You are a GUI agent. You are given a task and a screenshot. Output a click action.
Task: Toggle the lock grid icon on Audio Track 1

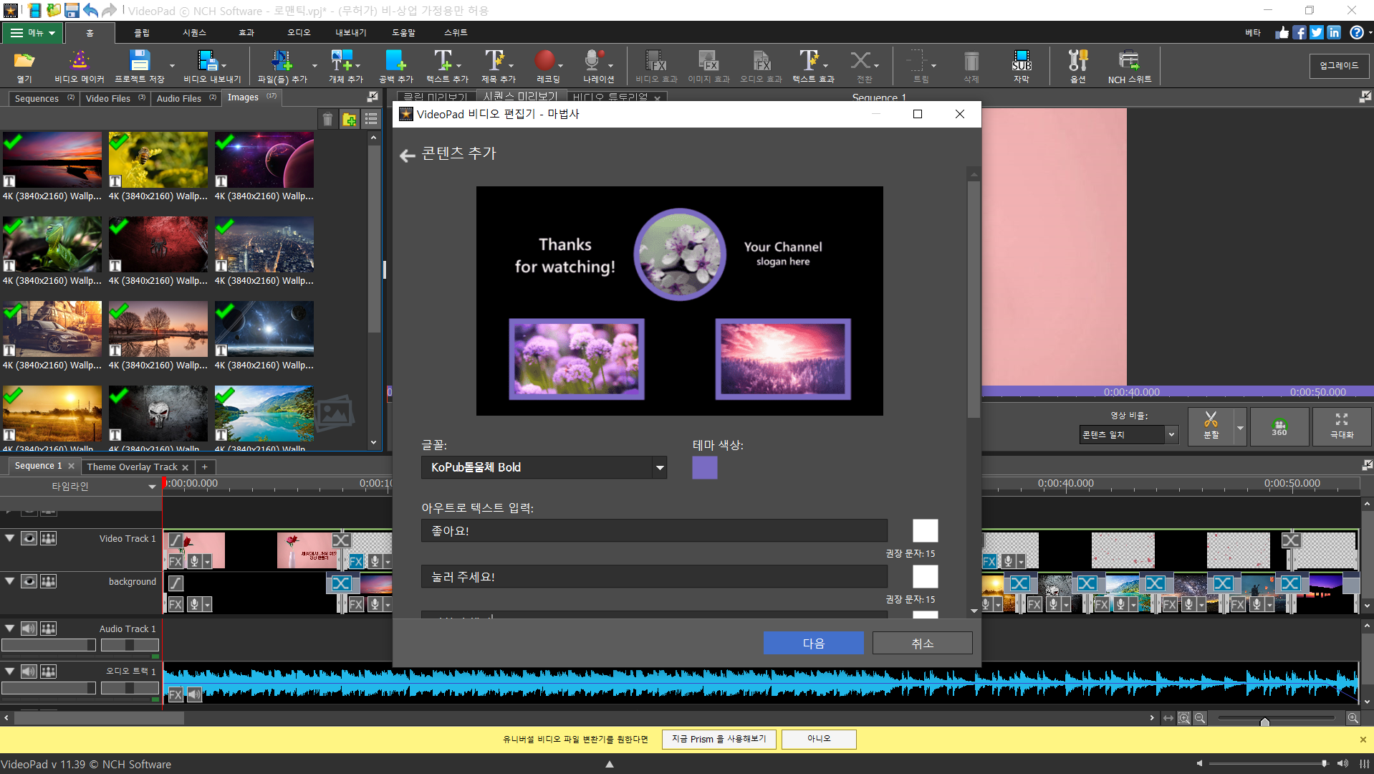point(48,629)
